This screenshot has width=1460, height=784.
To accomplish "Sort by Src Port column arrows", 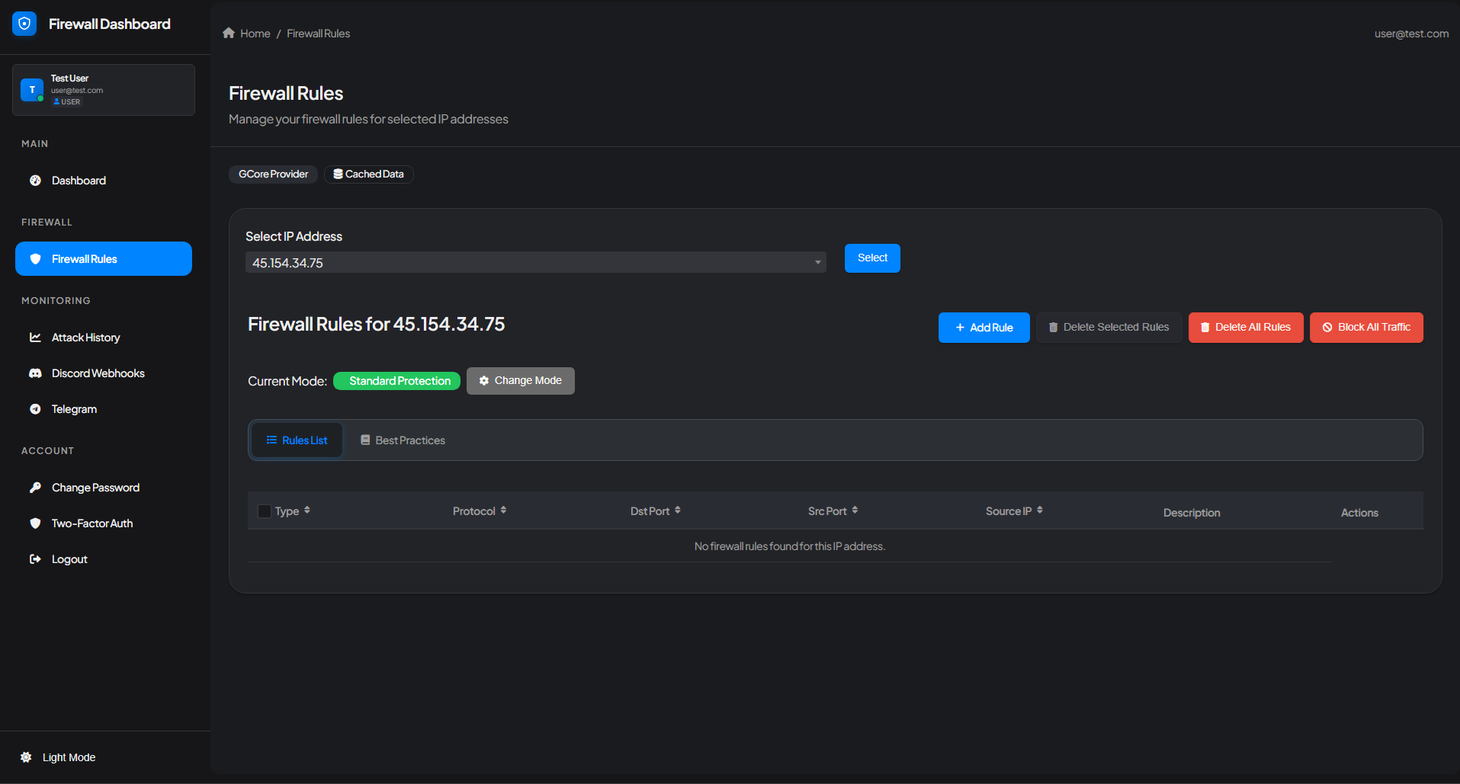I will coord(855,510).
